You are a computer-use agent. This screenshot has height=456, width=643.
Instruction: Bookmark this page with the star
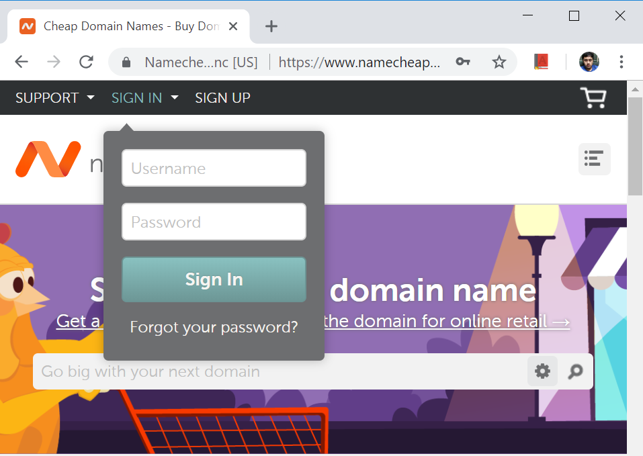tap(499, 62)
